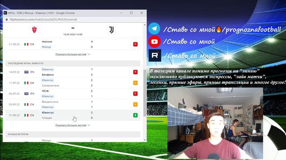The image size is (286, 160).
Task: Click Champions League flag on 14.09.22 row
Action: 26,72
